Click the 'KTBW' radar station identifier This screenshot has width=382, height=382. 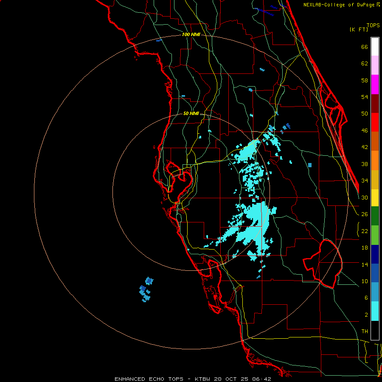pos(202,379)
